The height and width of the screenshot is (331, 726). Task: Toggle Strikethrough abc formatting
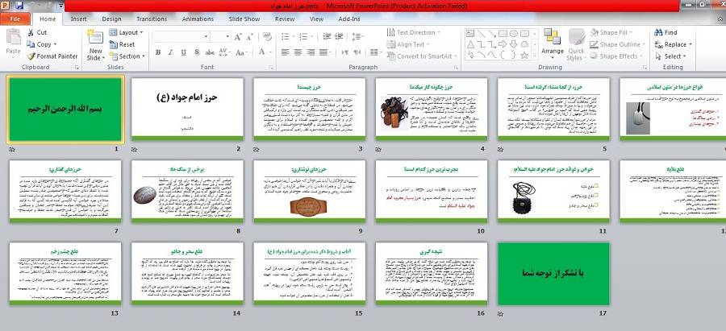210,52
